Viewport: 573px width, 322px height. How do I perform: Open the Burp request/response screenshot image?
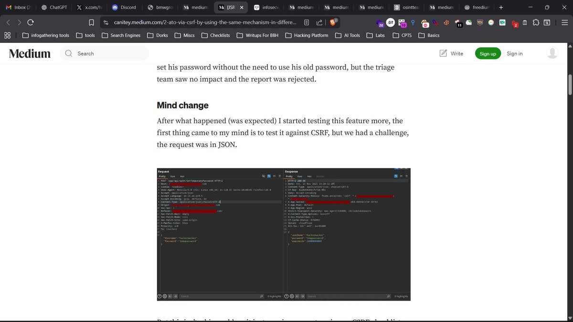pos(284,234)
